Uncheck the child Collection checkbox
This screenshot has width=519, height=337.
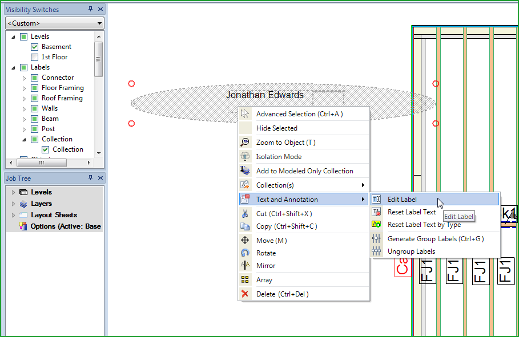click(x=46, y=149)
